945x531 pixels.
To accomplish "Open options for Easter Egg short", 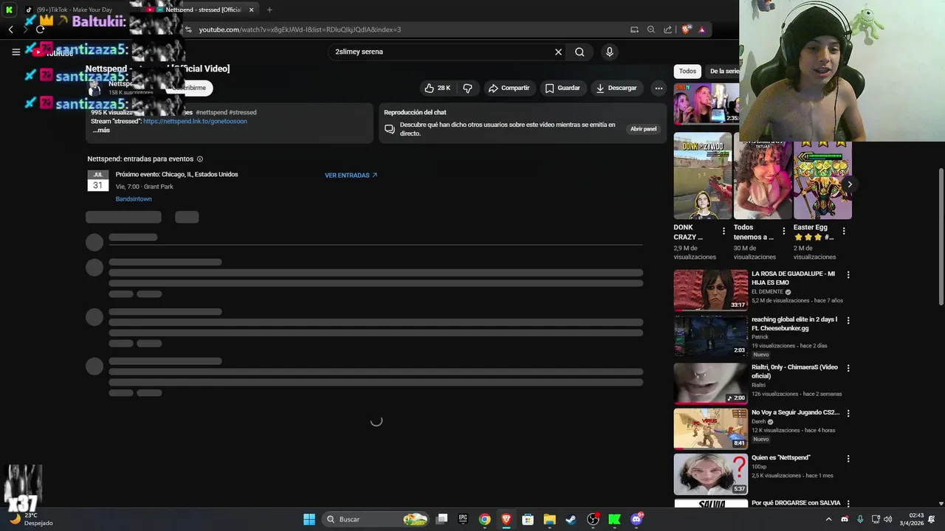I will tap(844, 231).
